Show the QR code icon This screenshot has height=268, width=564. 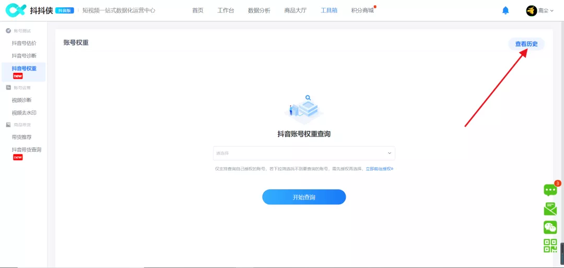pyautogui.click(x=550, y=246)
